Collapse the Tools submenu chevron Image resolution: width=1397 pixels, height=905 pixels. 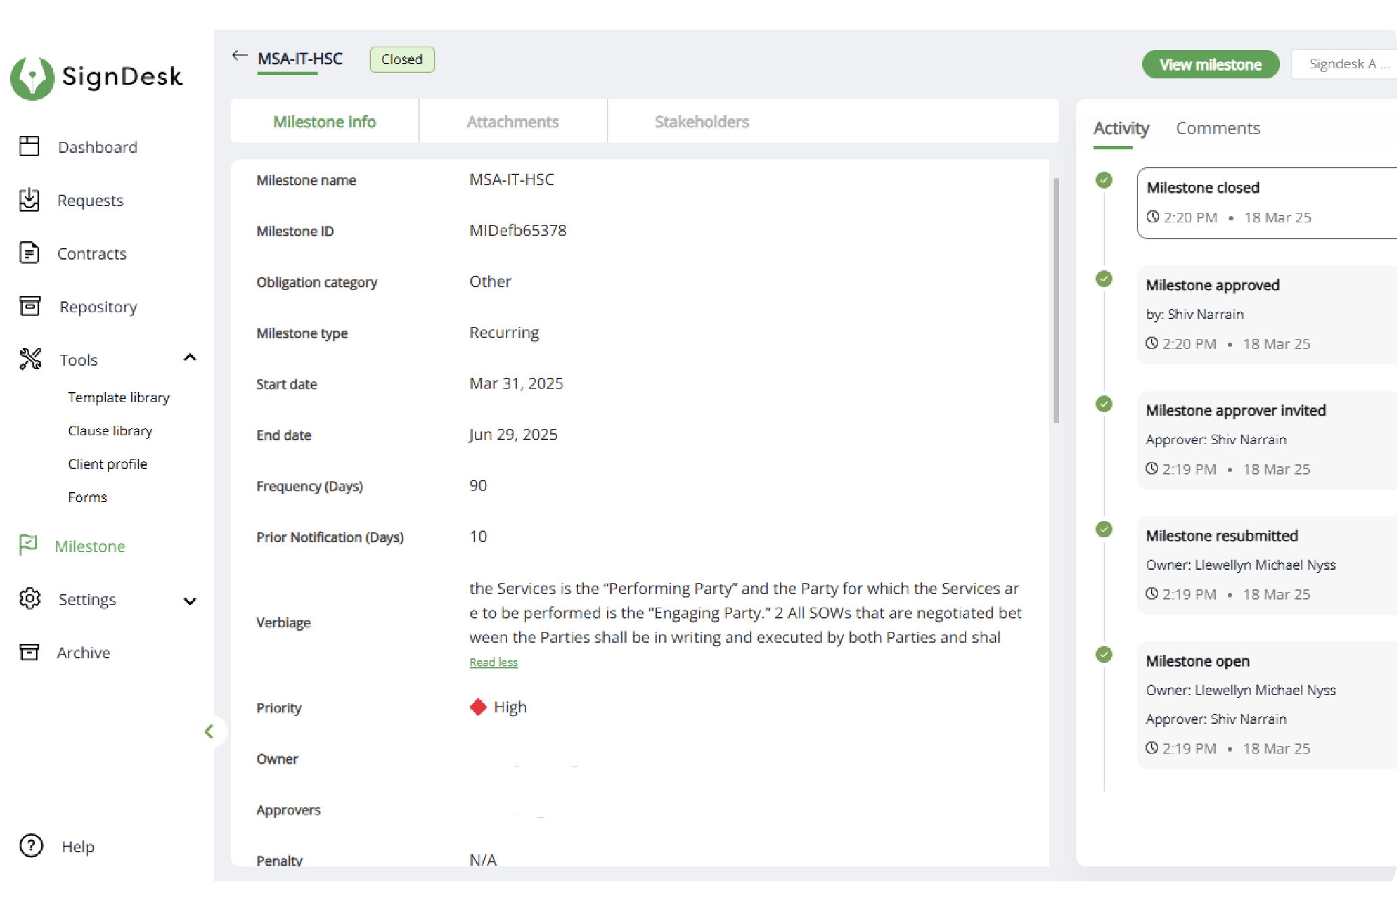(190, 358)
